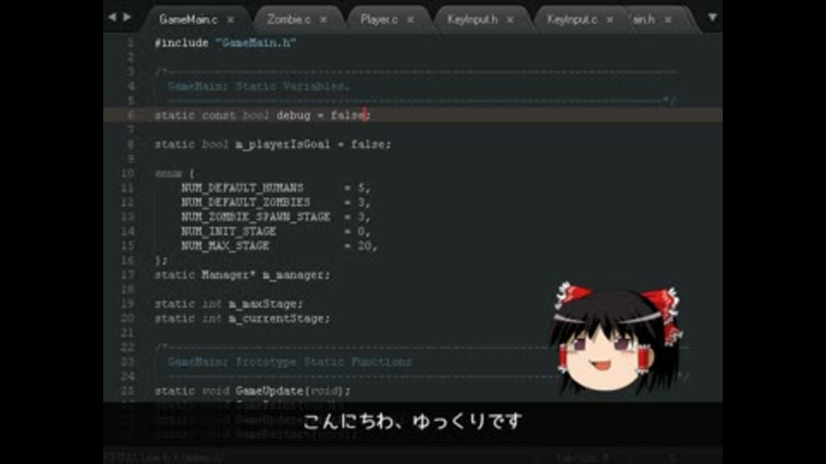Switch to the KeyInput.h tab
This screenshot has height=464, width=826.
(x=472, y=20)
